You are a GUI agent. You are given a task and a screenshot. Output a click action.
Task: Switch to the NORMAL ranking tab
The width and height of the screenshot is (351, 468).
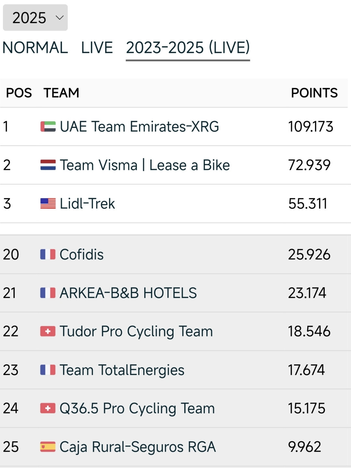click(35, 48)
